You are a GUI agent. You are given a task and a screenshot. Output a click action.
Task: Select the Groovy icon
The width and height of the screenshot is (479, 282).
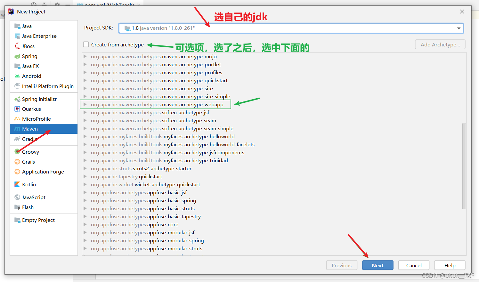pyautogui.click(x=17, y=152)
